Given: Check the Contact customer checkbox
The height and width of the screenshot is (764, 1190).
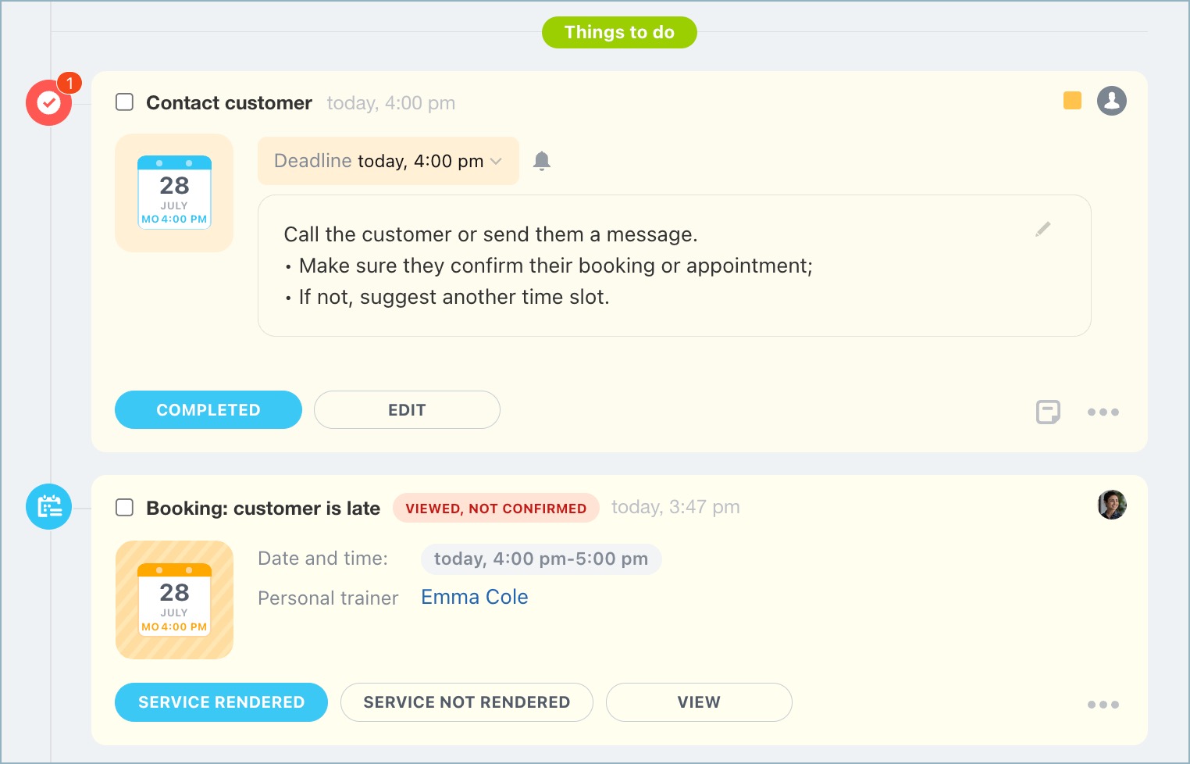Looking at the screenshot, I should (125, 102).
